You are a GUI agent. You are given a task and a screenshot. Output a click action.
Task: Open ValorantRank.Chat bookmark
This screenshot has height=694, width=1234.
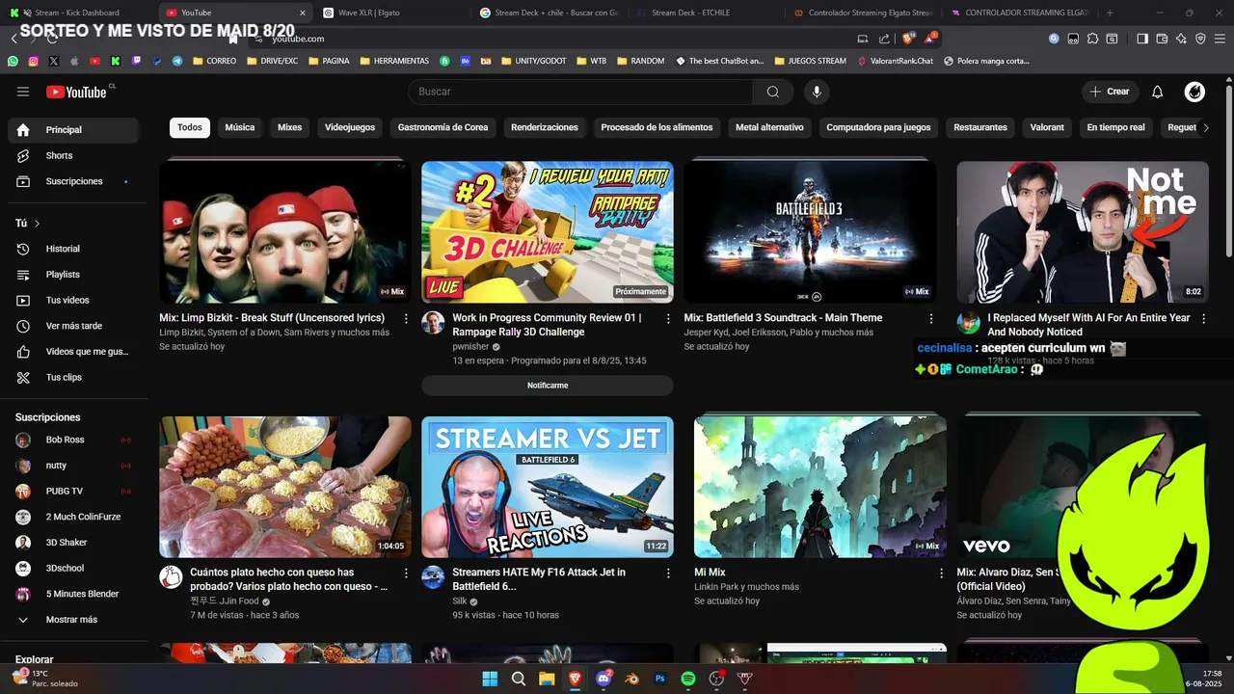[895, 61]
